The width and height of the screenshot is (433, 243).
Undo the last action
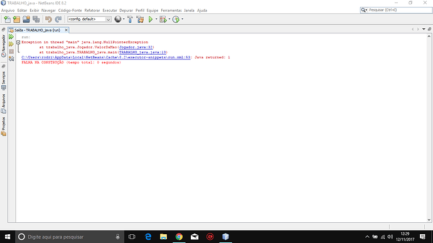pos(48,19)
